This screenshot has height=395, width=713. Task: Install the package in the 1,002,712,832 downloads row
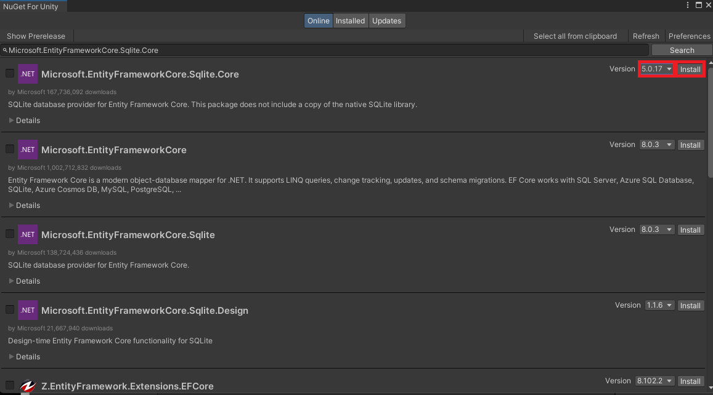tap(690, 145)
